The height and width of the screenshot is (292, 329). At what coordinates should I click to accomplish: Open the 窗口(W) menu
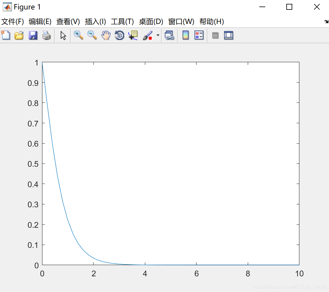[181, 22]
